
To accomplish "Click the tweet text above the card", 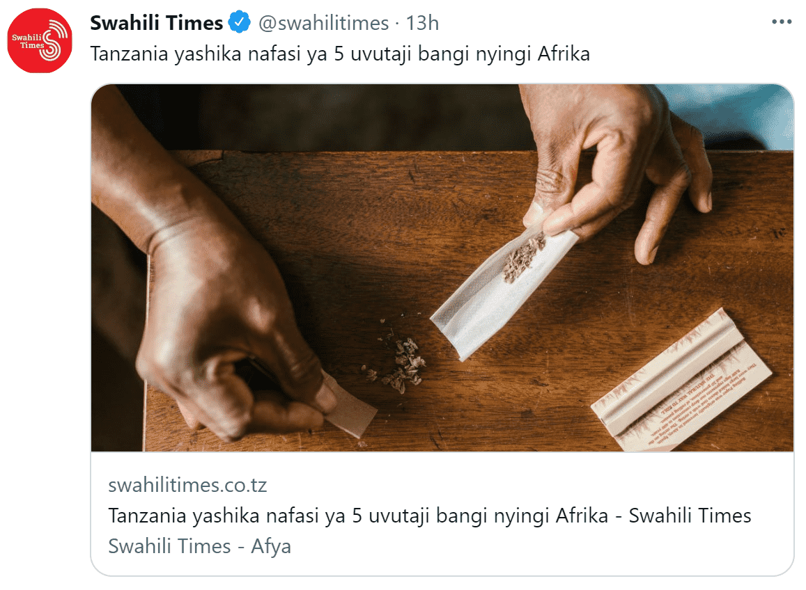I will (340, 54).
